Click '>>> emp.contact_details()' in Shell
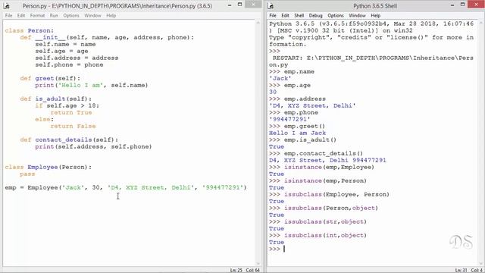485x273 pixels. pyautogui.click(x=316, y=153)
